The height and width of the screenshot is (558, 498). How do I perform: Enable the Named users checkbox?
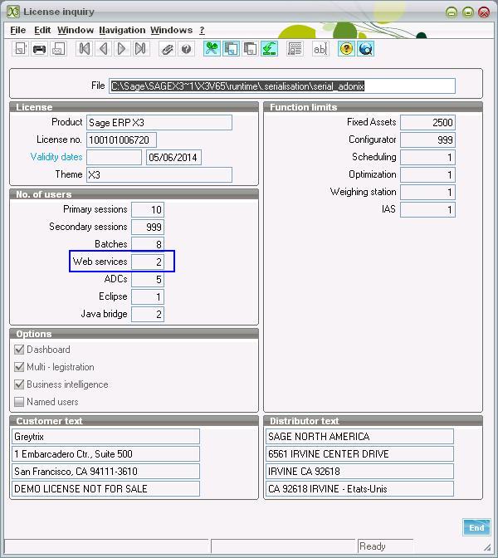[x=19, y=402]
